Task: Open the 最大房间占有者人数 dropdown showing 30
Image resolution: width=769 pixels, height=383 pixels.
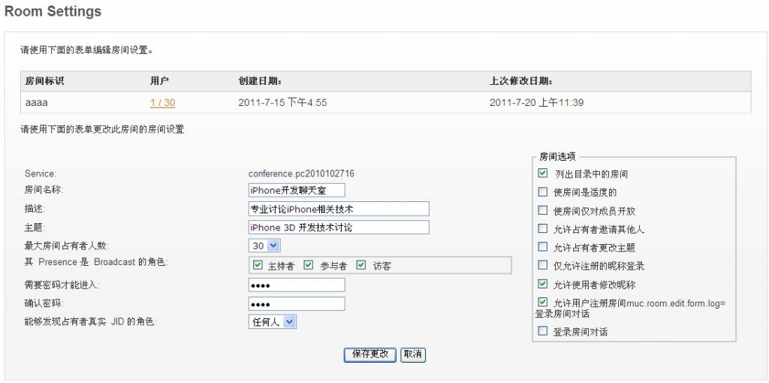Action: (x=264, y=246)
